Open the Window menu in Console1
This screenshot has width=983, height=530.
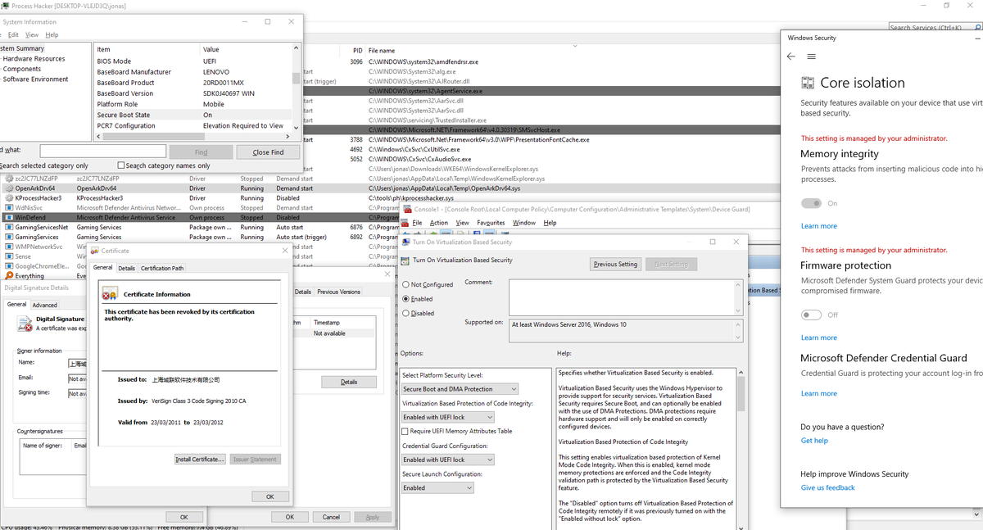point(524,223)
